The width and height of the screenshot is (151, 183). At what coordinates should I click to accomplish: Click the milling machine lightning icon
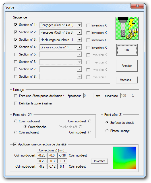click(127, 28)
